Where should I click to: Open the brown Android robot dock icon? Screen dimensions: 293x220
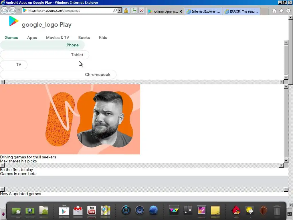pos(263,210)
